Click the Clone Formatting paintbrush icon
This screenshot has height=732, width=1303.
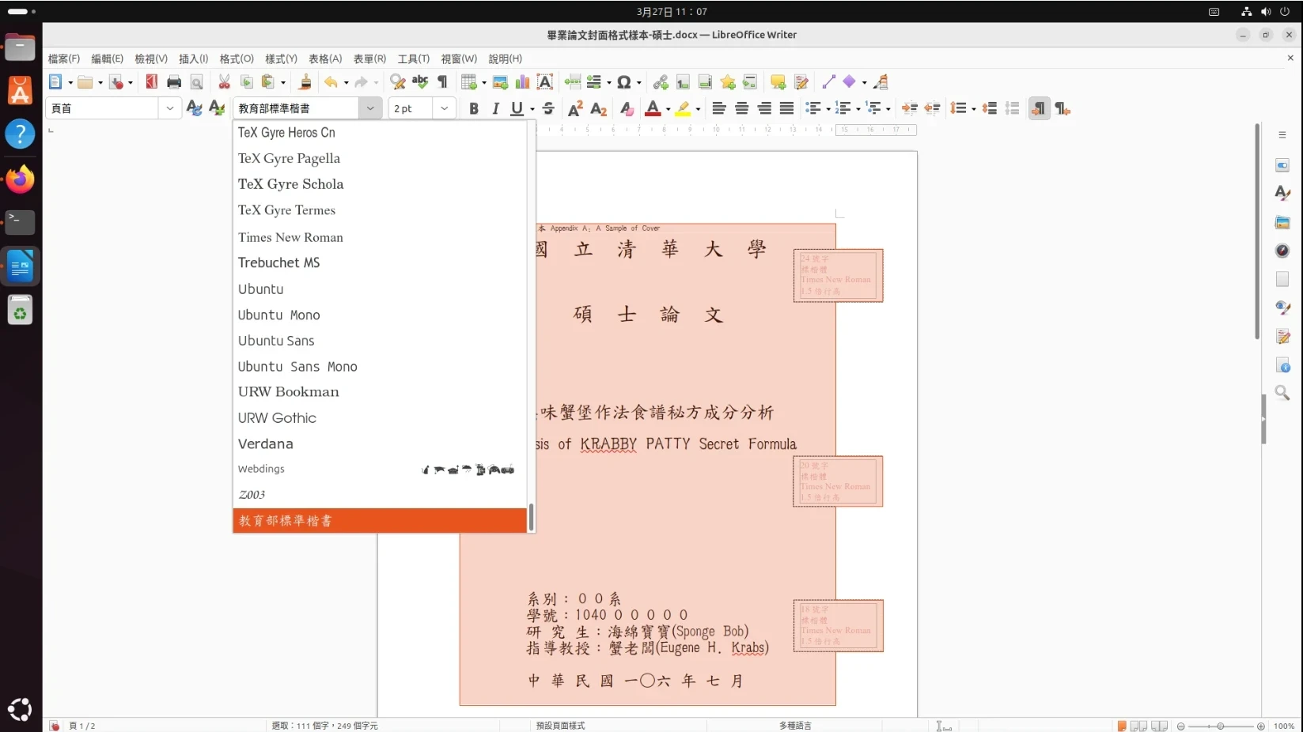pyautogui.click(x=305, y=82)
